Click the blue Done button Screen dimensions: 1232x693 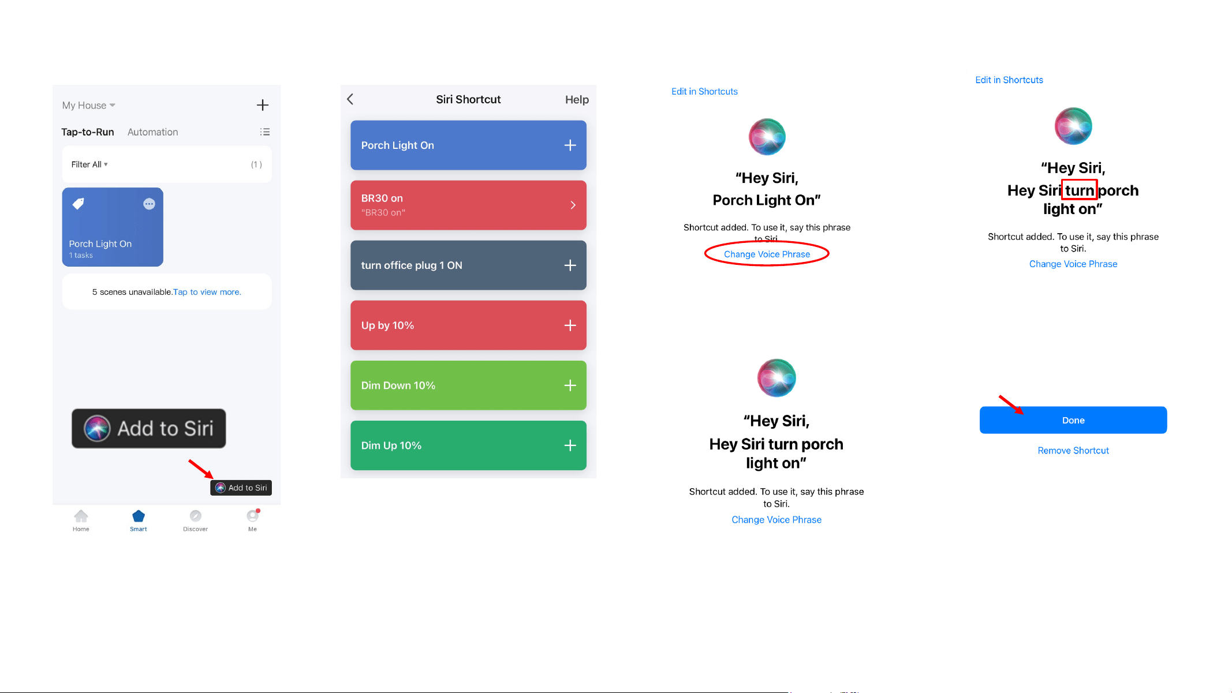(1073, 420)
